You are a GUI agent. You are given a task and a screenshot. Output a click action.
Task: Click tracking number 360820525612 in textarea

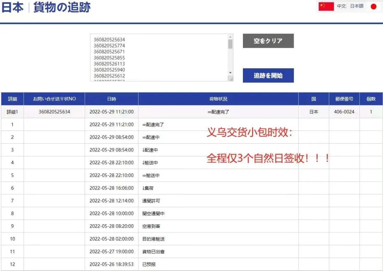[109, 76]
